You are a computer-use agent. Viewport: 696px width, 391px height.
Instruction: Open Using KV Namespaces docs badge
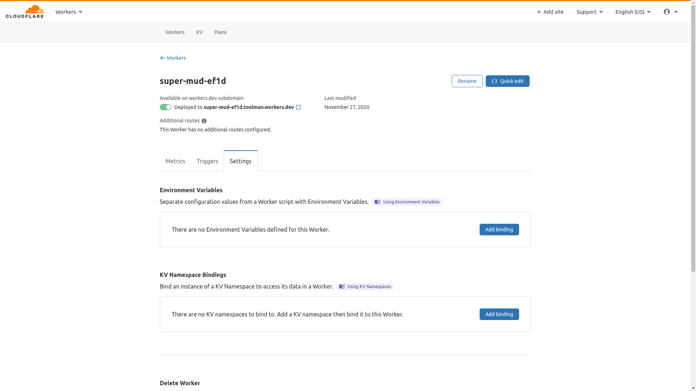(x=365, y=287)
